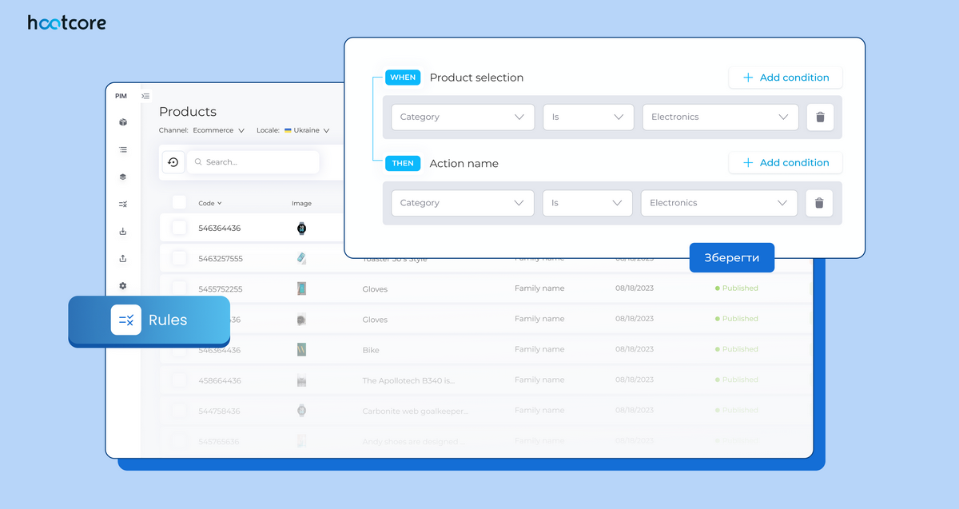Delete the WHEN condition with trash icon
Screen dimensions: 959x509
[820, 117]
